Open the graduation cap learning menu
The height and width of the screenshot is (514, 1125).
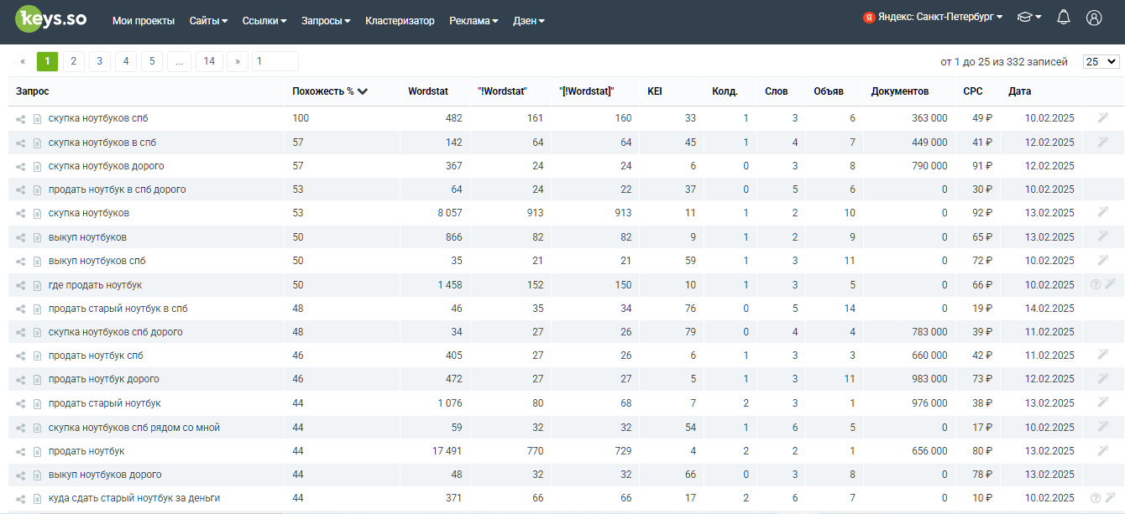(1029, 18)
